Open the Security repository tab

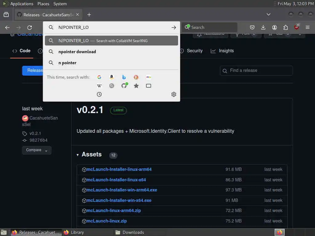(191, 51)
